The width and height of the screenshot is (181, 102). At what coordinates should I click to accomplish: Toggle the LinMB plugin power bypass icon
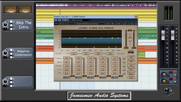[56, 20]
